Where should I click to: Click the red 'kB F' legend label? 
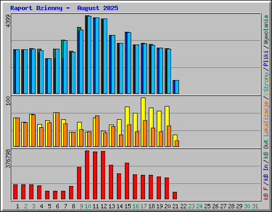pos(266,193)
